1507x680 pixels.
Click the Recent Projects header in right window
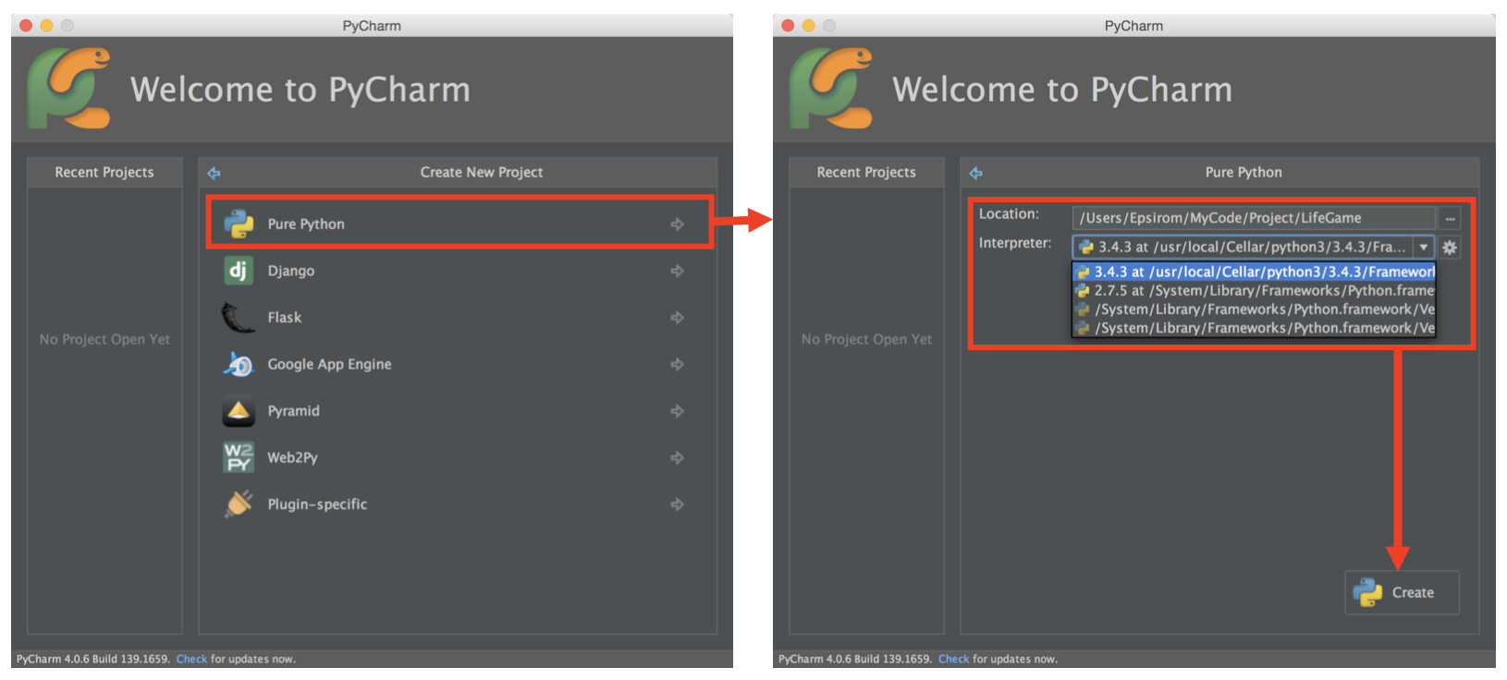click(866, 172)
